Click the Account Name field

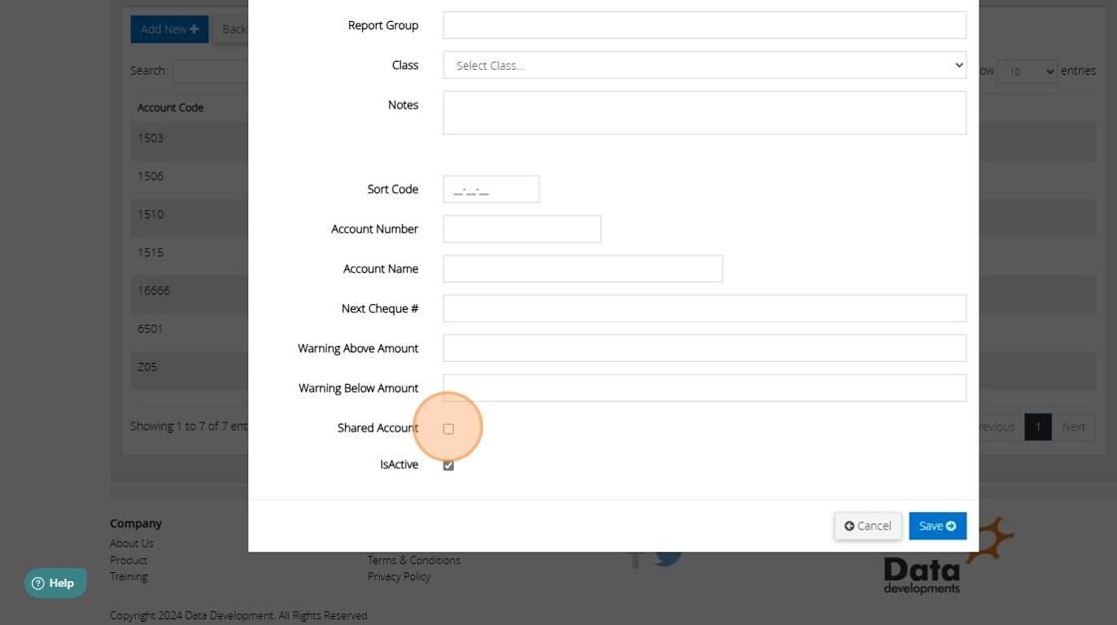coord(582,269)
